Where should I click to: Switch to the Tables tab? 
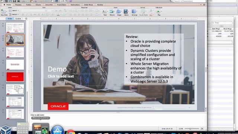click(28, 5)
